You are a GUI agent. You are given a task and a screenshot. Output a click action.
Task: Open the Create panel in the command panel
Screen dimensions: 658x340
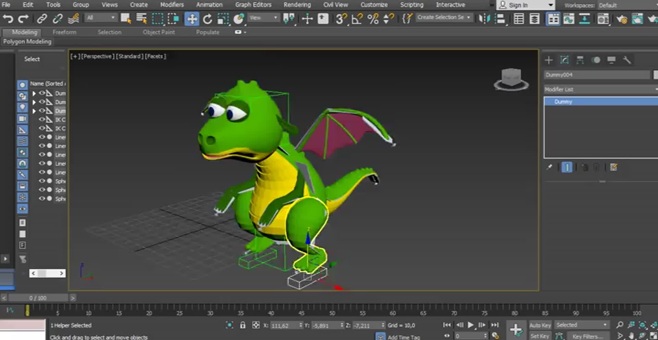click(548, 60)
